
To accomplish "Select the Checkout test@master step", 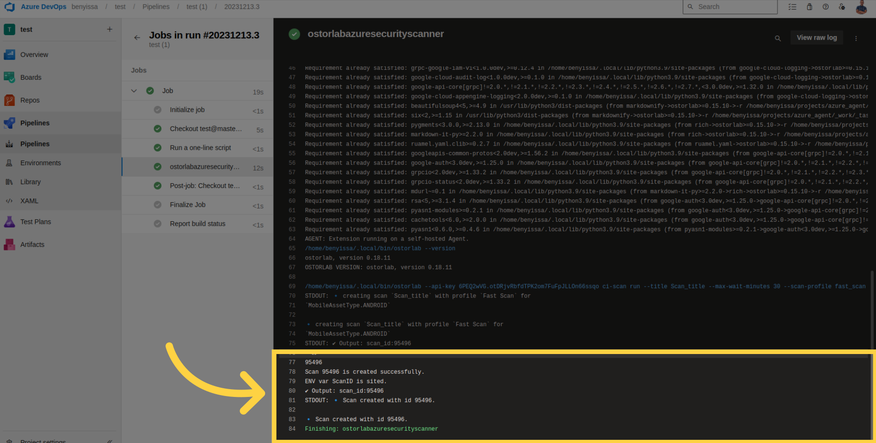I will click(x=205, y=129).
